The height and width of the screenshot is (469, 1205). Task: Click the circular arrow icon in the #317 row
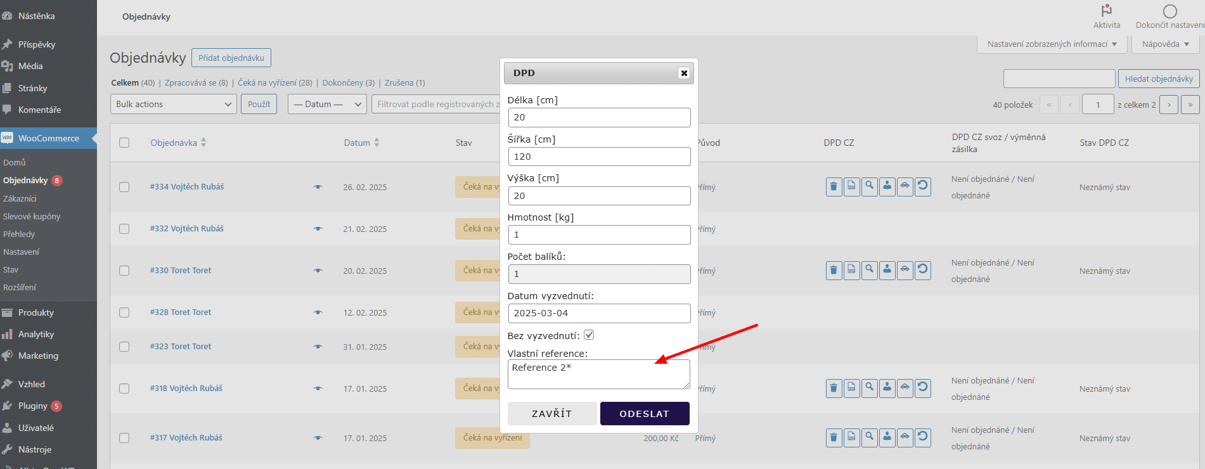[923, 438]
